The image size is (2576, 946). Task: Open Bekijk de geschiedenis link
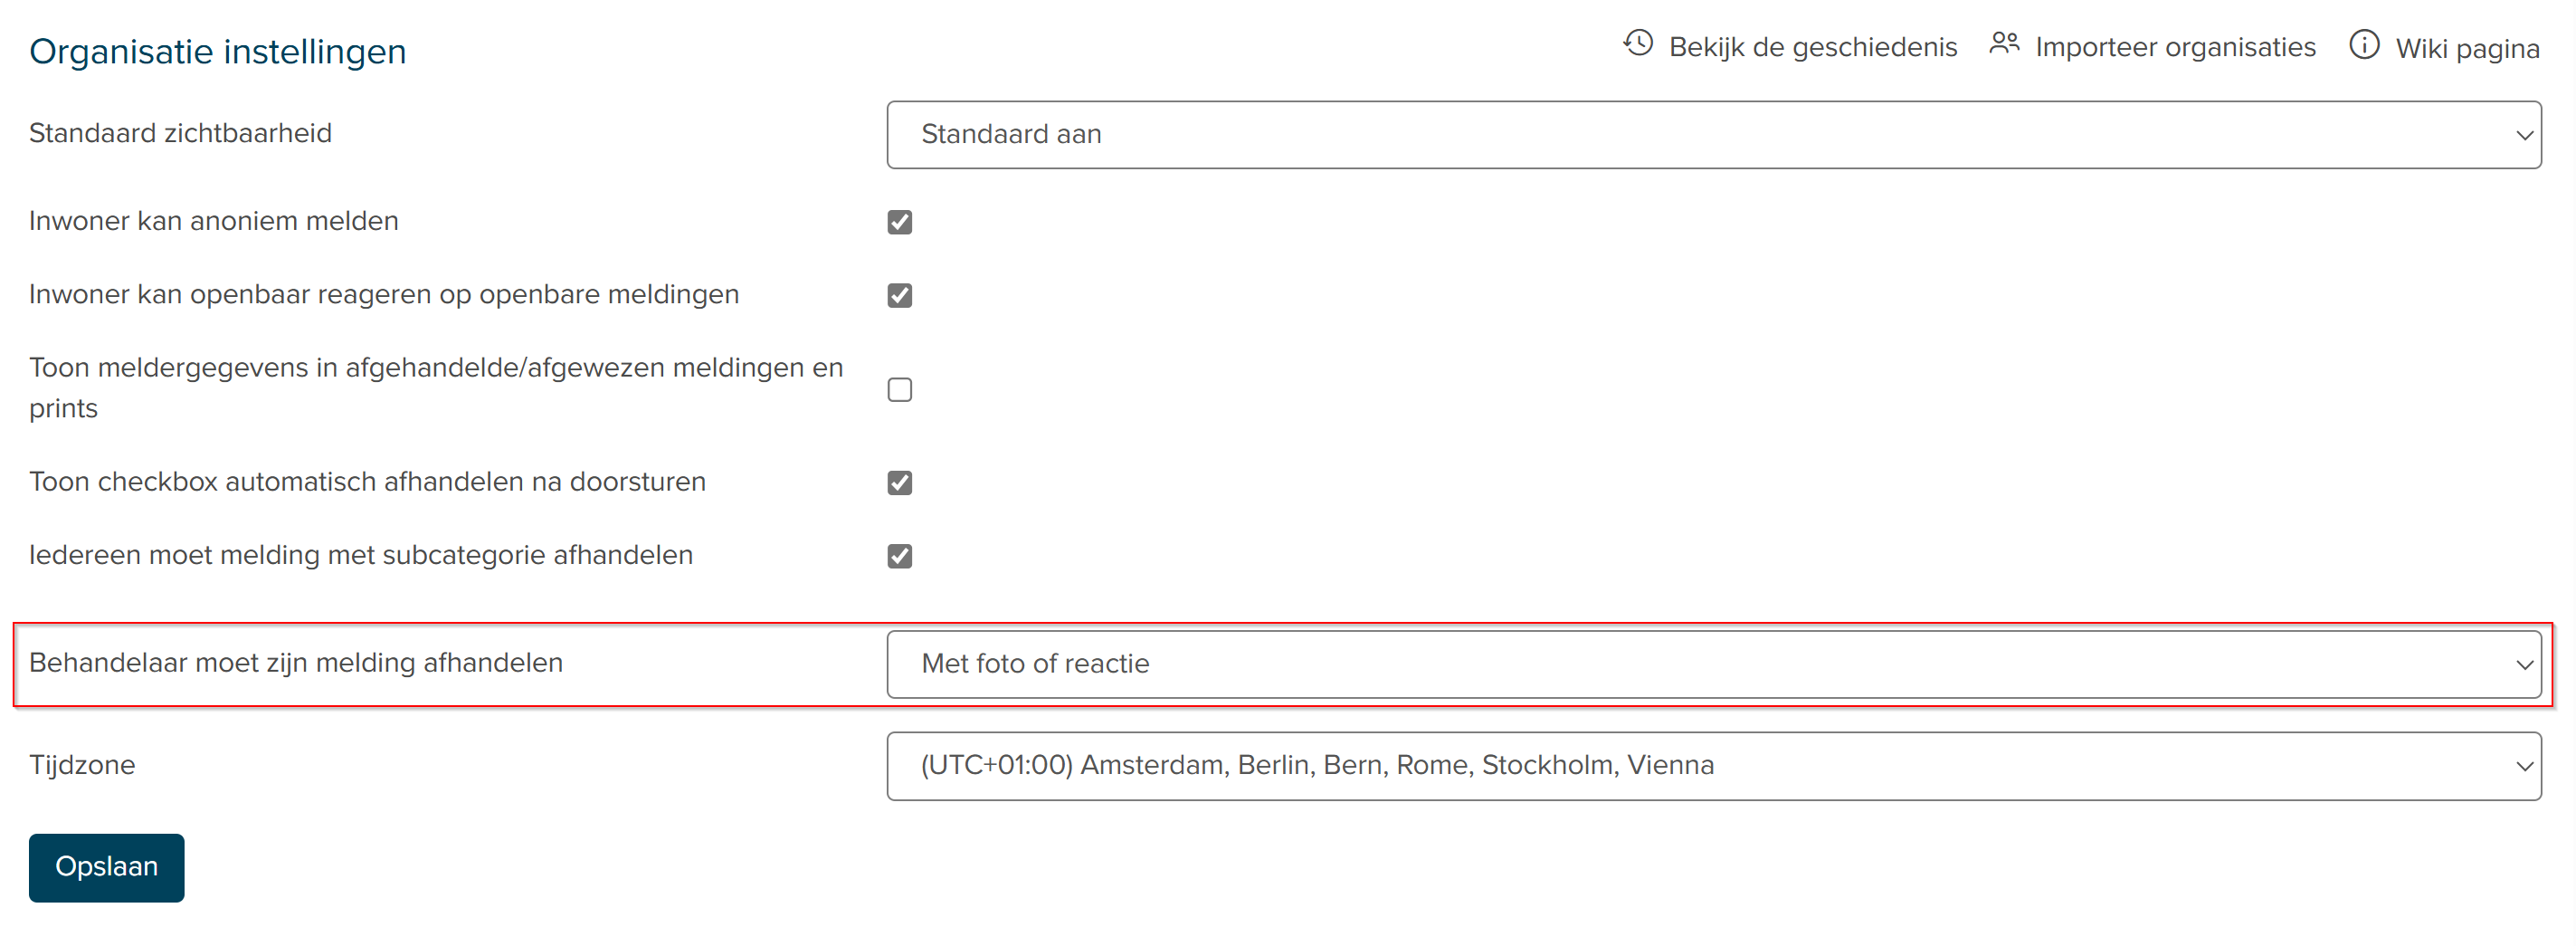coord(1811,47)
